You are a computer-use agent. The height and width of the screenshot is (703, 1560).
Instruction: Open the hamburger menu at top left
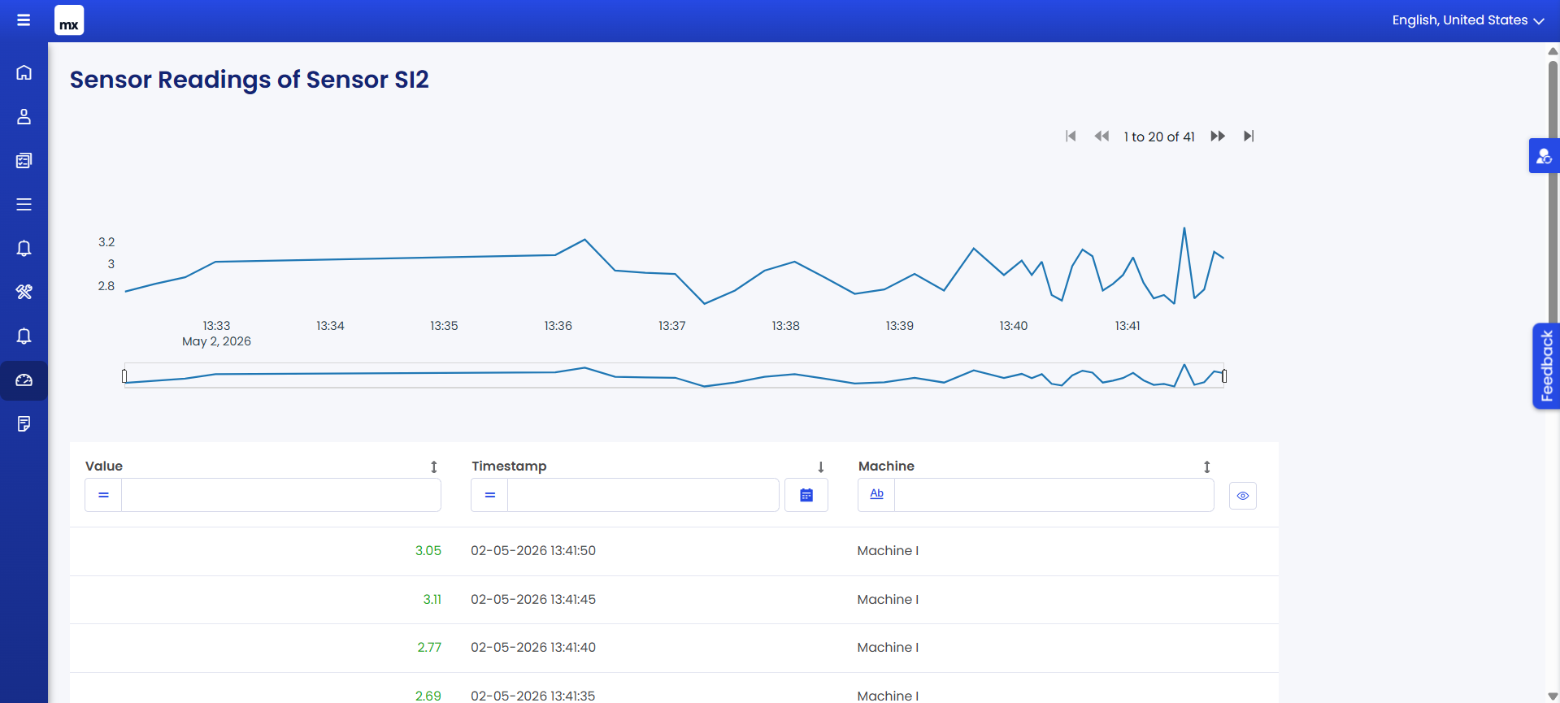(x=24, y=20)
